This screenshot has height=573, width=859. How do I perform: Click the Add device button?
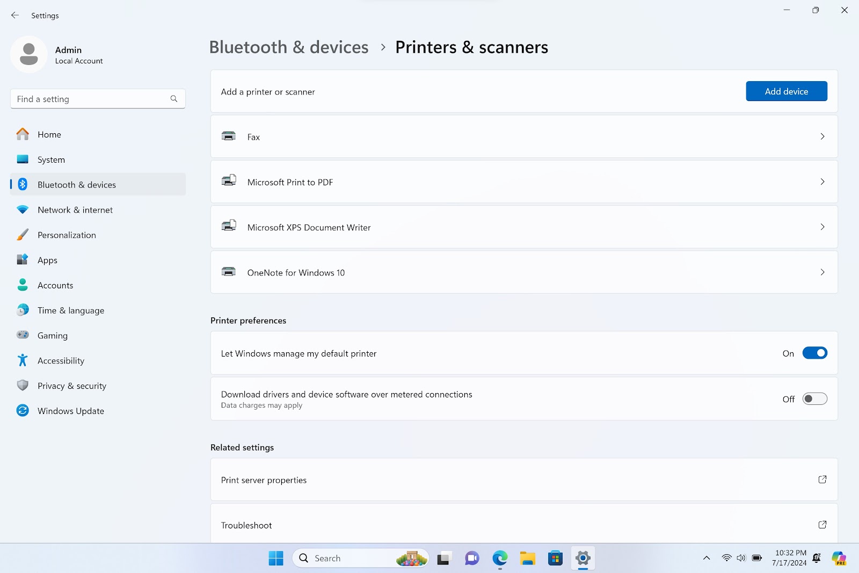coord(786,91)
